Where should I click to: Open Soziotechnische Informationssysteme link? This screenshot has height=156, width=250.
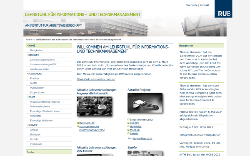click(92, 128)
